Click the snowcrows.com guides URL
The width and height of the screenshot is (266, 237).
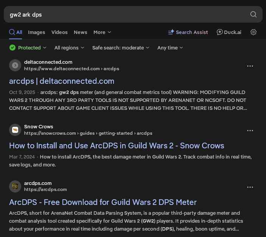coord(88,133)
